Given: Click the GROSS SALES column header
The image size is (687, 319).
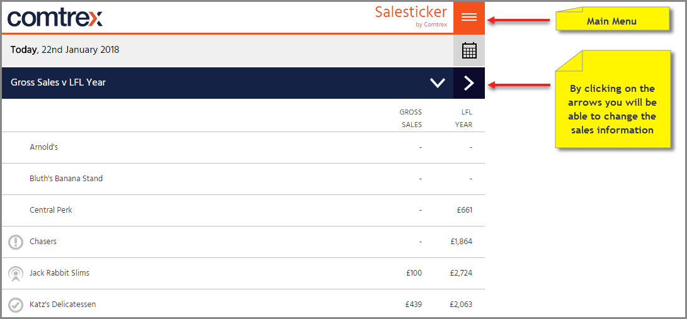Looking at the screenshot, I should [x=411, y=118].
